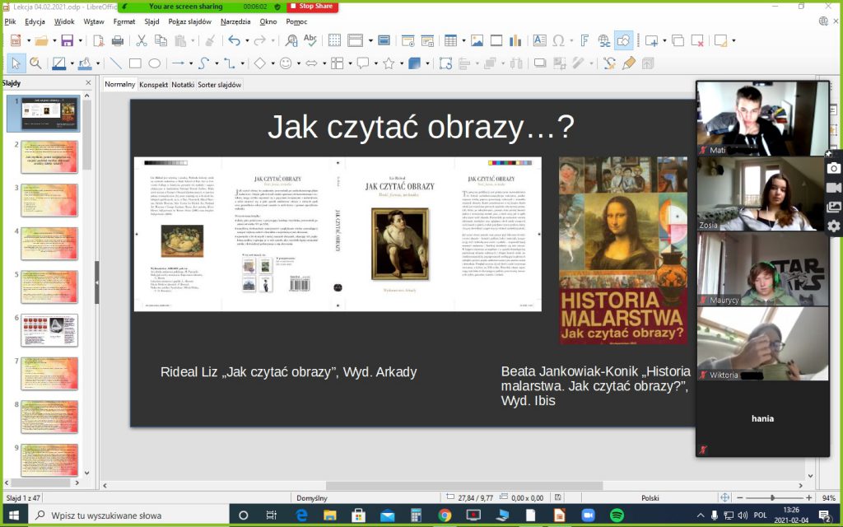Image resolution: width=843 pixels, height=527 pixels.
Task: Open the Format menu
Action: click(x=124, y=21)
